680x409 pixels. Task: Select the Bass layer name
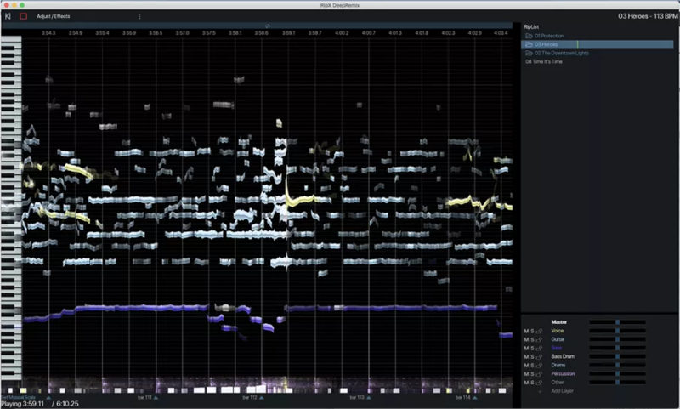[x=556, y=348]
